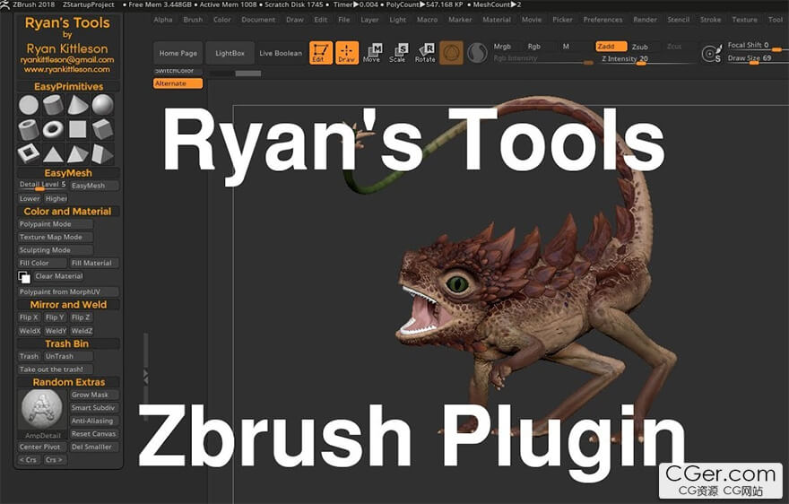Click Flip X button
The image size is (789, 504).
click(x=30, y=317)
